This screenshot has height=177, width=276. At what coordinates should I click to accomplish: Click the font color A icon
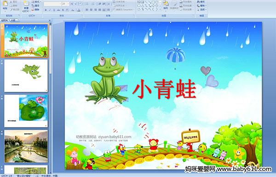coord(79,10)
